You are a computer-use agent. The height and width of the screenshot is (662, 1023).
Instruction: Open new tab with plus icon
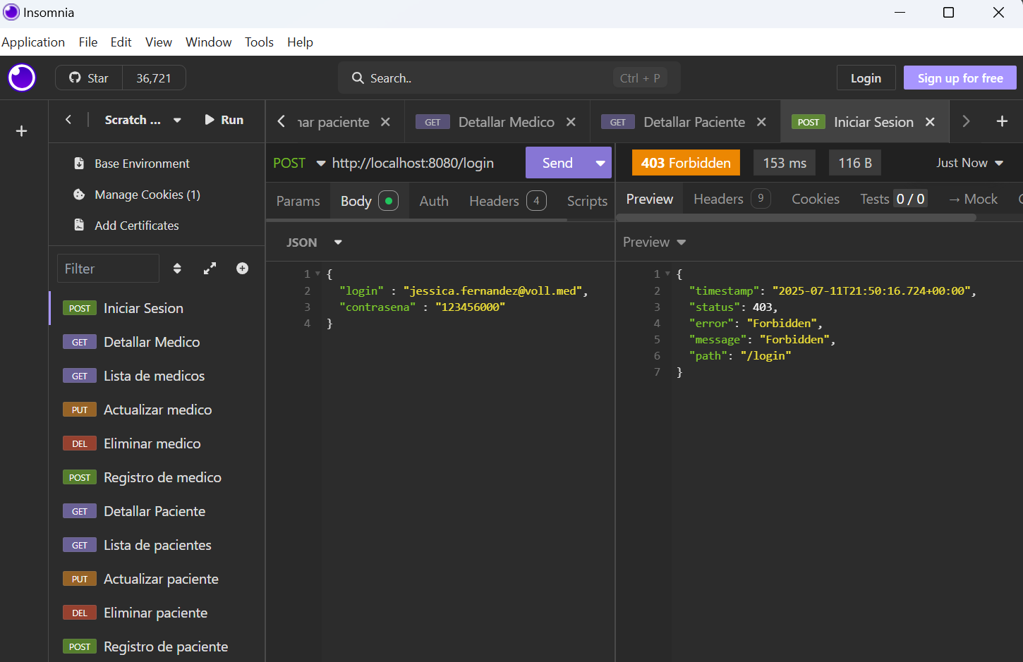coord(1002,121)
